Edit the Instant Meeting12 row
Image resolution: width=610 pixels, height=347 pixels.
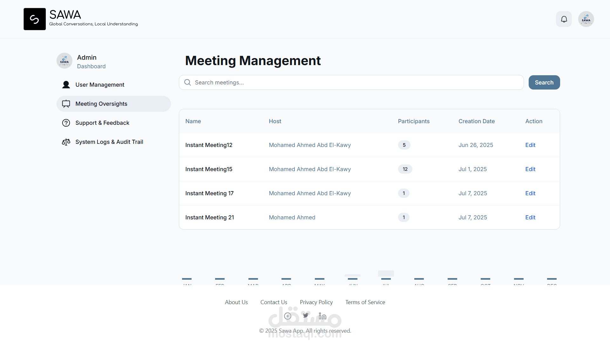530,145
